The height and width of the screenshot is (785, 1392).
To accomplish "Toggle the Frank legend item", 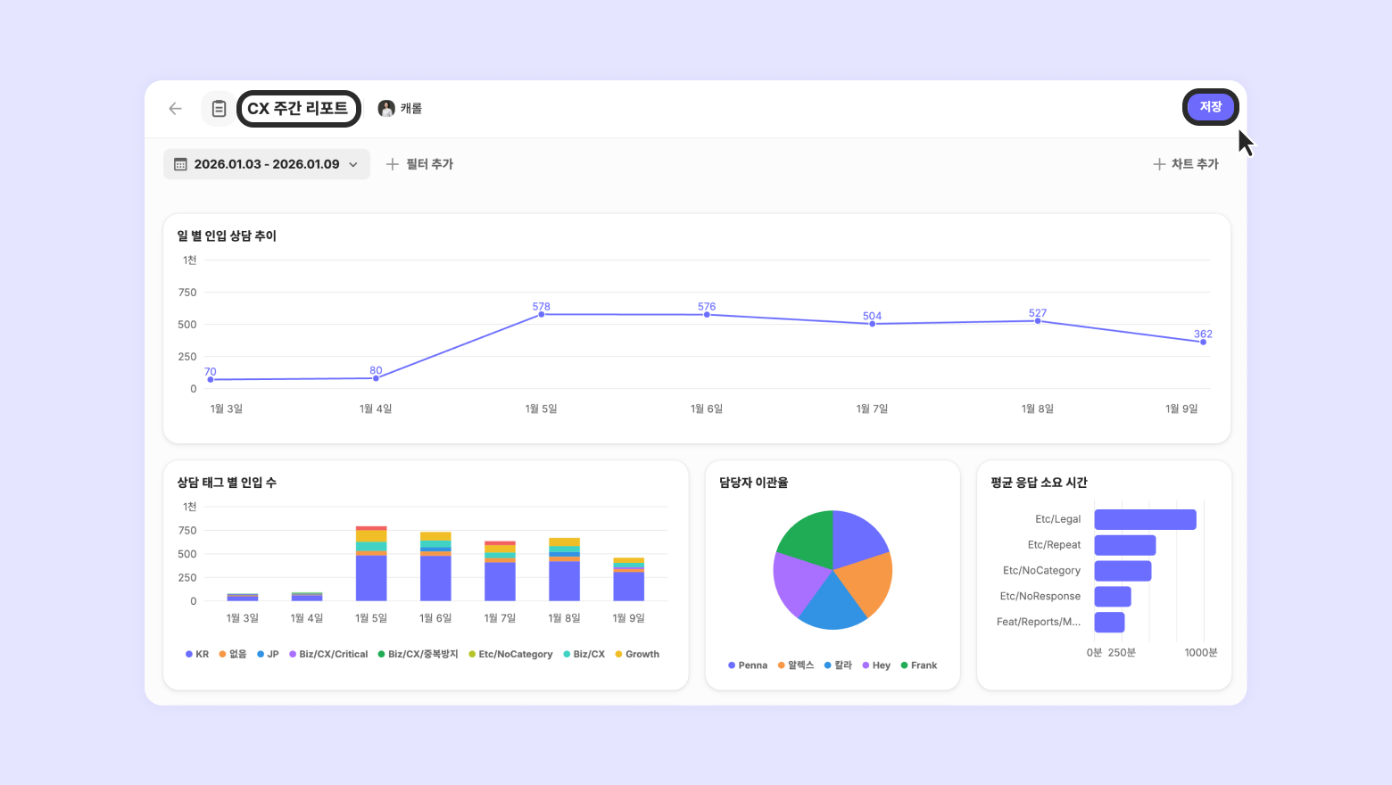I will click(x=919, y=665).
